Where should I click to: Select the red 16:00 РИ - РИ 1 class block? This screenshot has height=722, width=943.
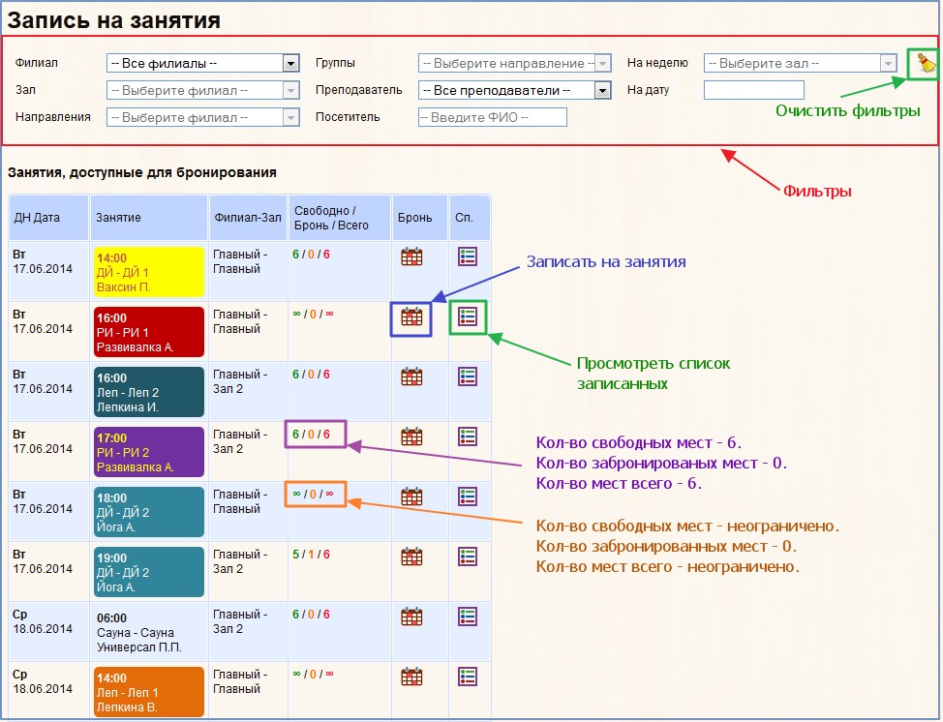[x=148, y=332]
